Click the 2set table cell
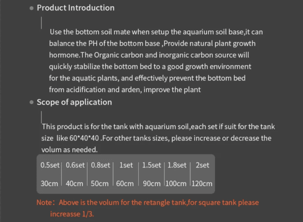Screen dimensions: 303x222 [202, 165]
